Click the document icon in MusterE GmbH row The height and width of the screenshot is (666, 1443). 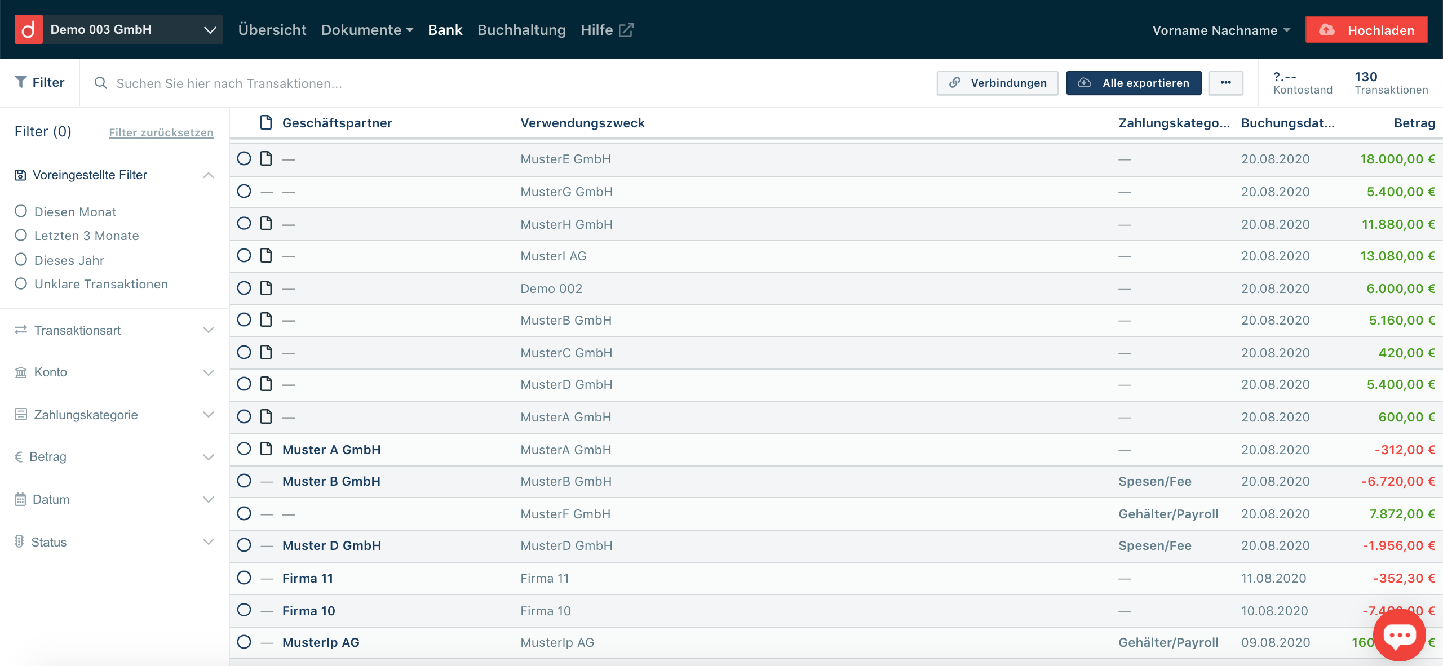coord(266,159)
